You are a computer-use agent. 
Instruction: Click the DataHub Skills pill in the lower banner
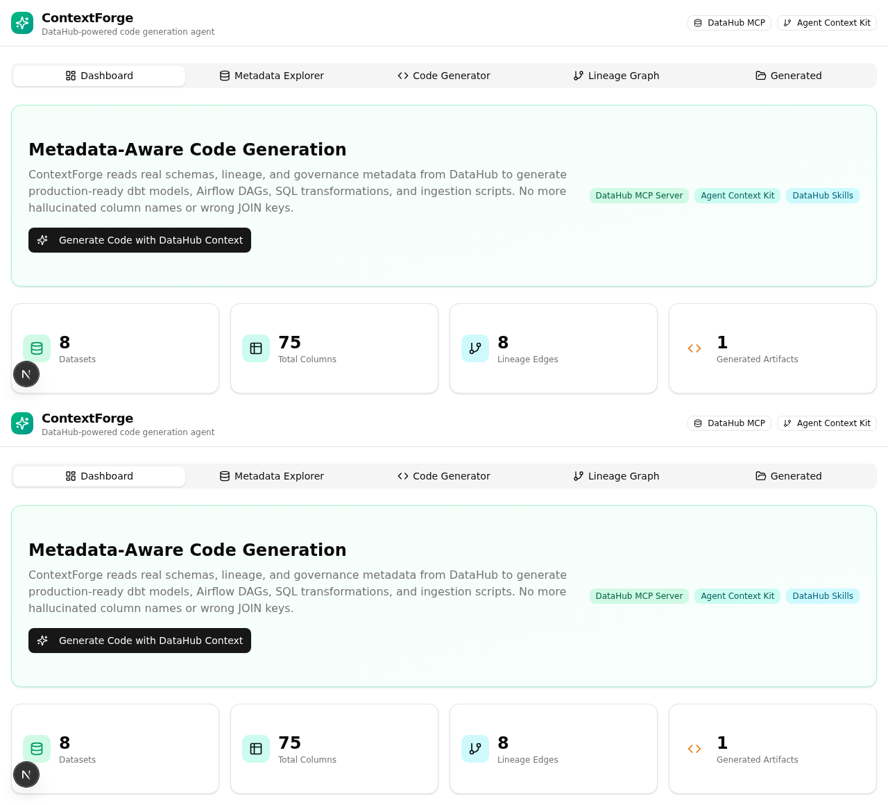pyautogui.click(x=823, y=596)
